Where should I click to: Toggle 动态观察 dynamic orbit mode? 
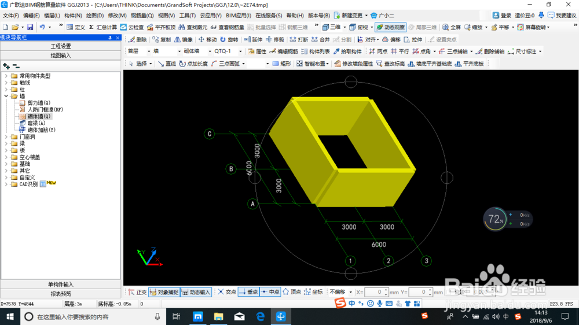click(x=390, y=27)
